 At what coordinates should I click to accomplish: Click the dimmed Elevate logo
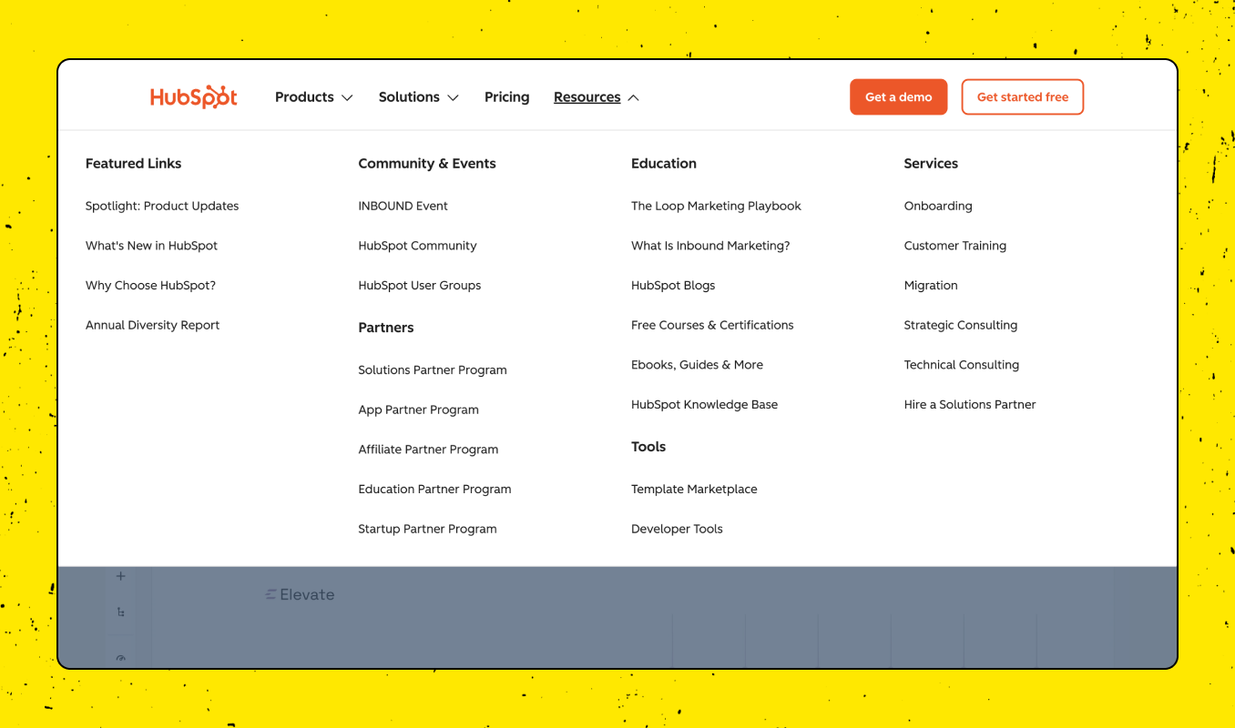click(300, 594)
